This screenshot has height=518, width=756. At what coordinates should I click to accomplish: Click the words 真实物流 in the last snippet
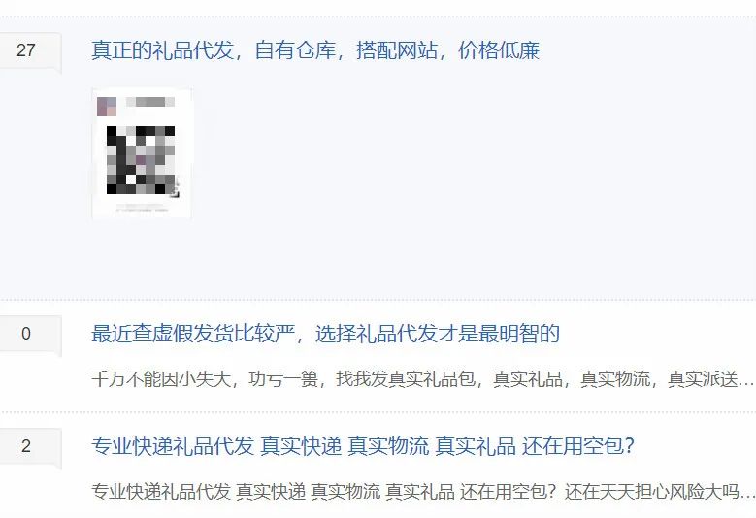(x=345, y=492)
